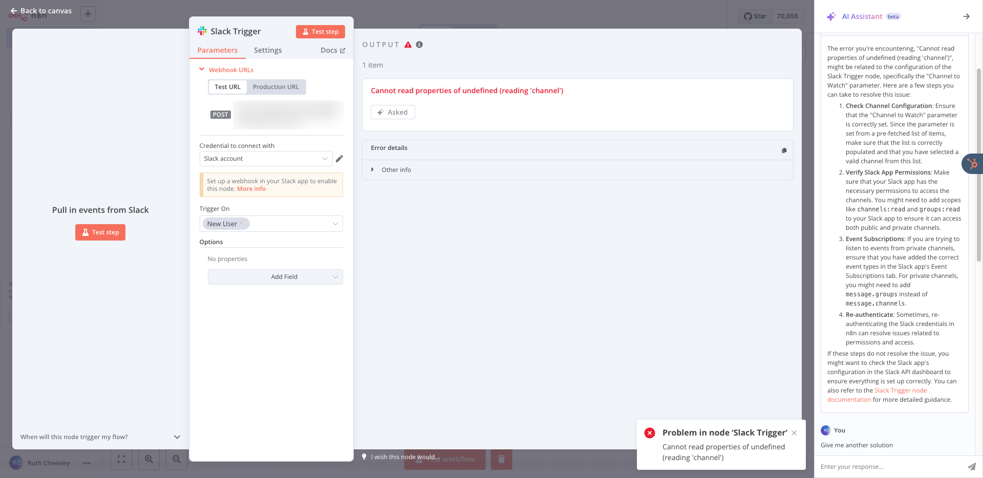The image size is (983, 478).
Task: Copy error details with the copy icon
Action: tap(784, 150)
